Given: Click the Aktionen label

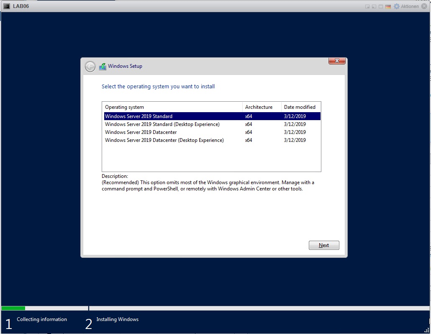Looking at the screenshot, I should click(x=410, y=6).
